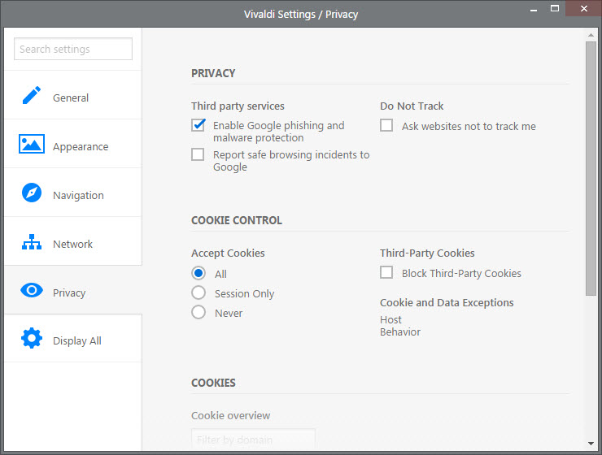
Task: Click the Behavior column header text
Action: tap(400, 332)
